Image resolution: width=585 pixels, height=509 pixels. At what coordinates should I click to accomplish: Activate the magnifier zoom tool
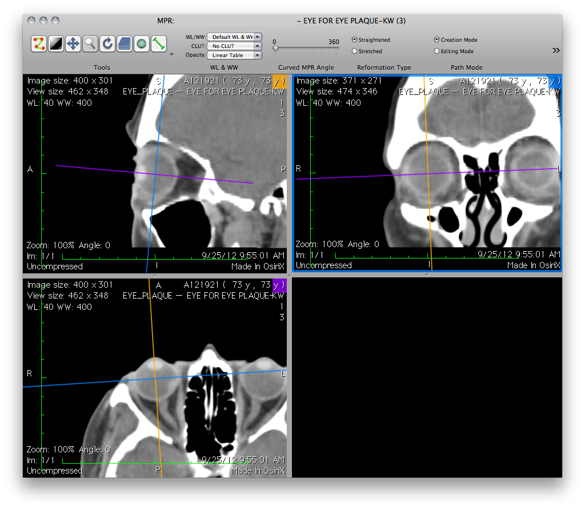(90, 43)
